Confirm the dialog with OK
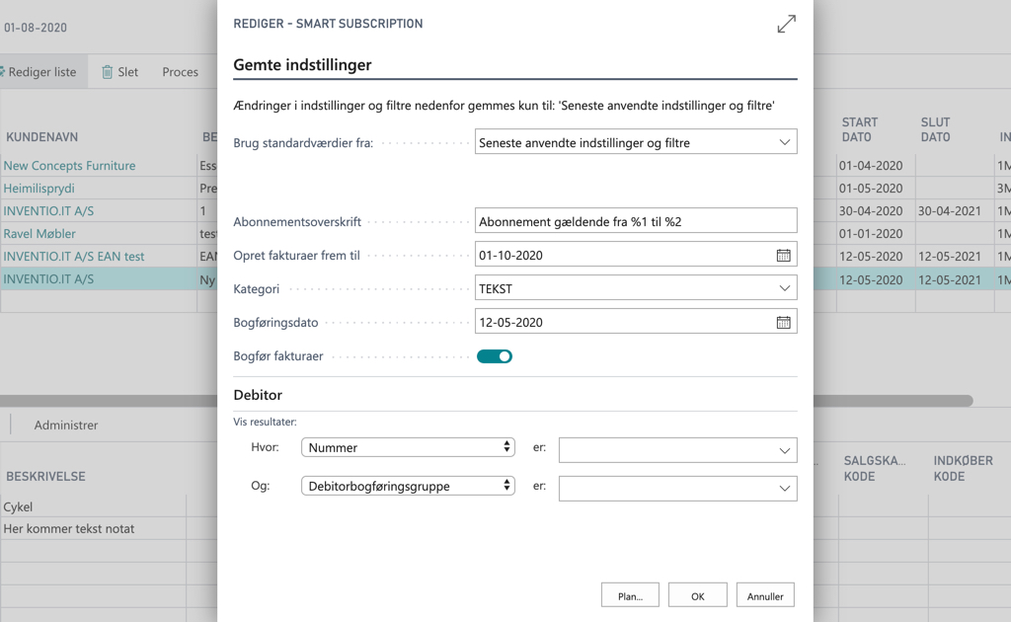Screen dimensions: 1011x622 tap(698, 595)
